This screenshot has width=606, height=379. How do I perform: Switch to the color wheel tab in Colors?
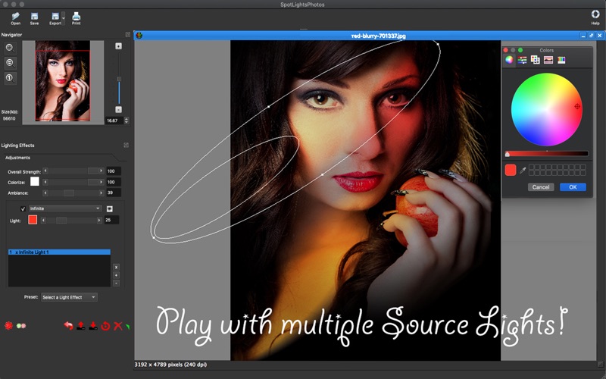pos(509,60)
